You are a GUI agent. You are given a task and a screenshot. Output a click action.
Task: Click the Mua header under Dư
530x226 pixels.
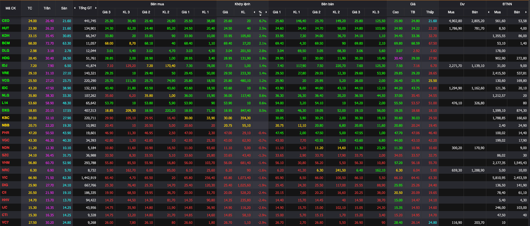tap(451, 12)
